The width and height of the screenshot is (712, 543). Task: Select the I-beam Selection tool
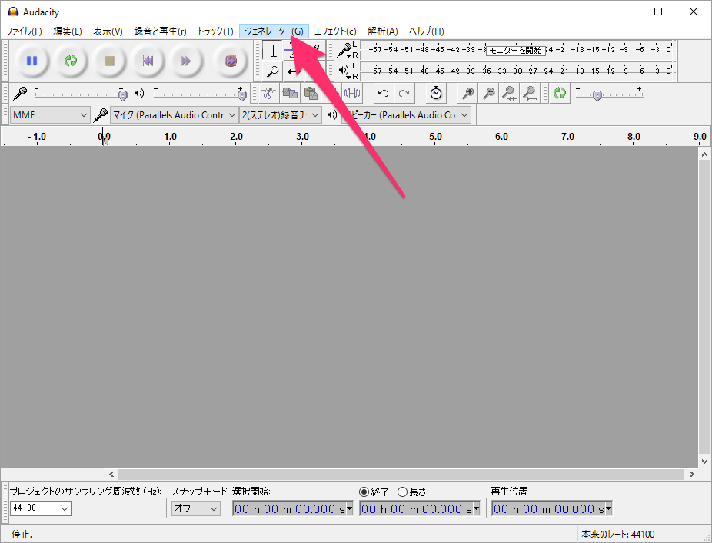273,51
